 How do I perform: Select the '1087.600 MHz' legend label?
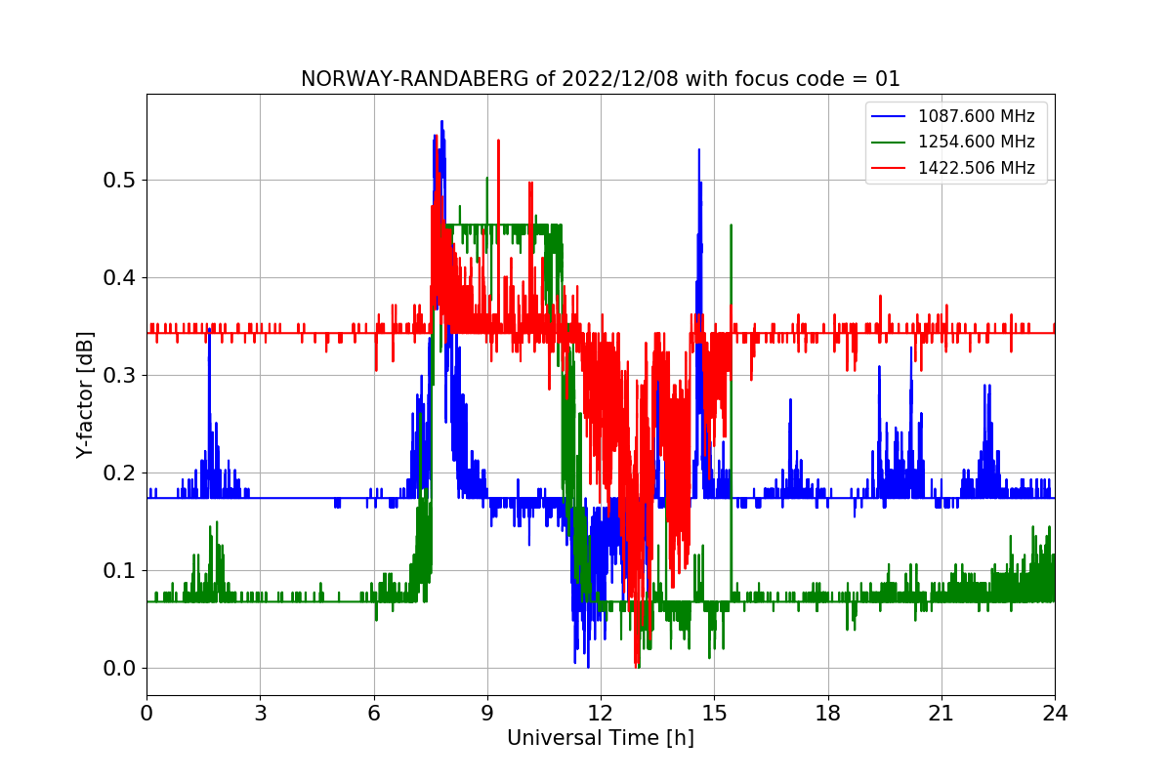(x=976, y=116)
